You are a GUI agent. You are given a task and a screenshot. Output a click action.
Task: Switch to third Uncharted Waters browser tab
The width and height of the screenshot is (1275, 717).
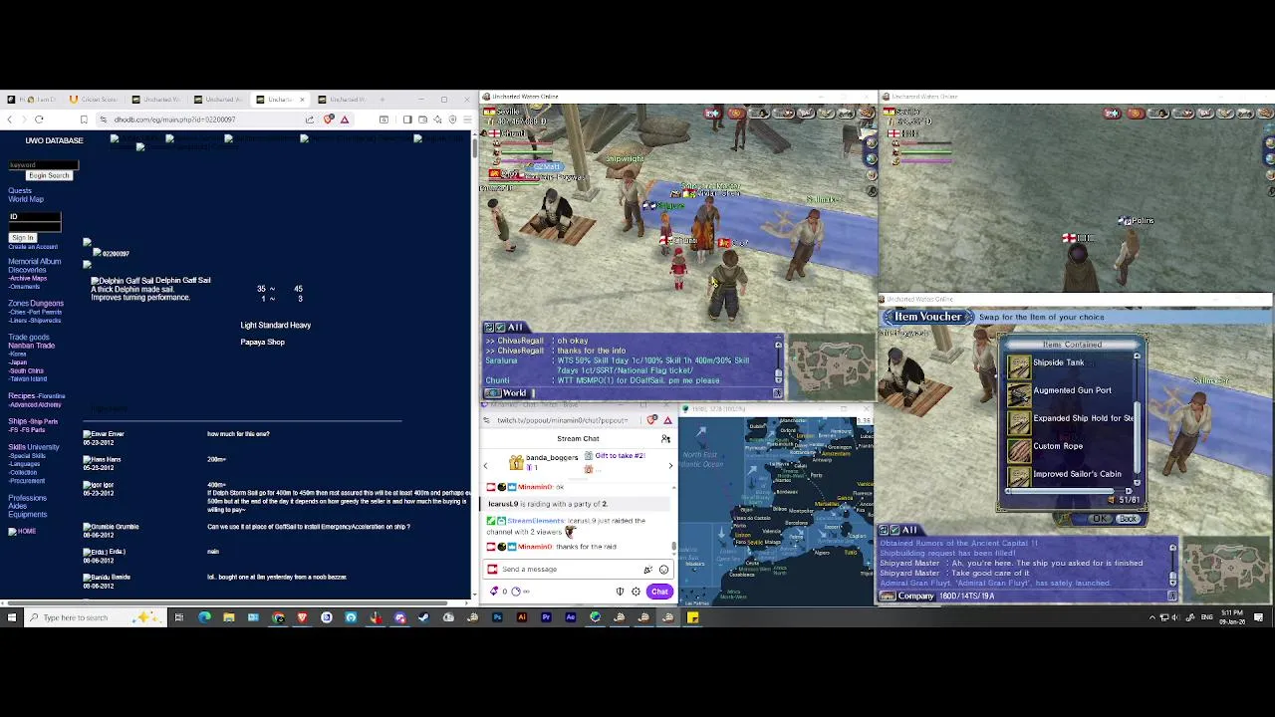[x=279, y=100]
